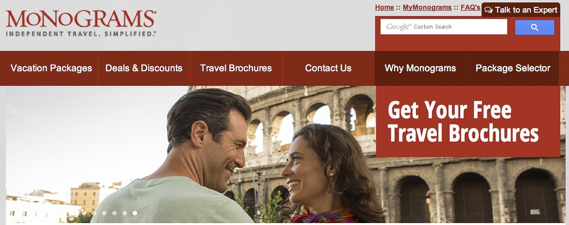Select the second carousel dot
The width and height of the screenshot is (569, 225).
[x=94, y=213]
